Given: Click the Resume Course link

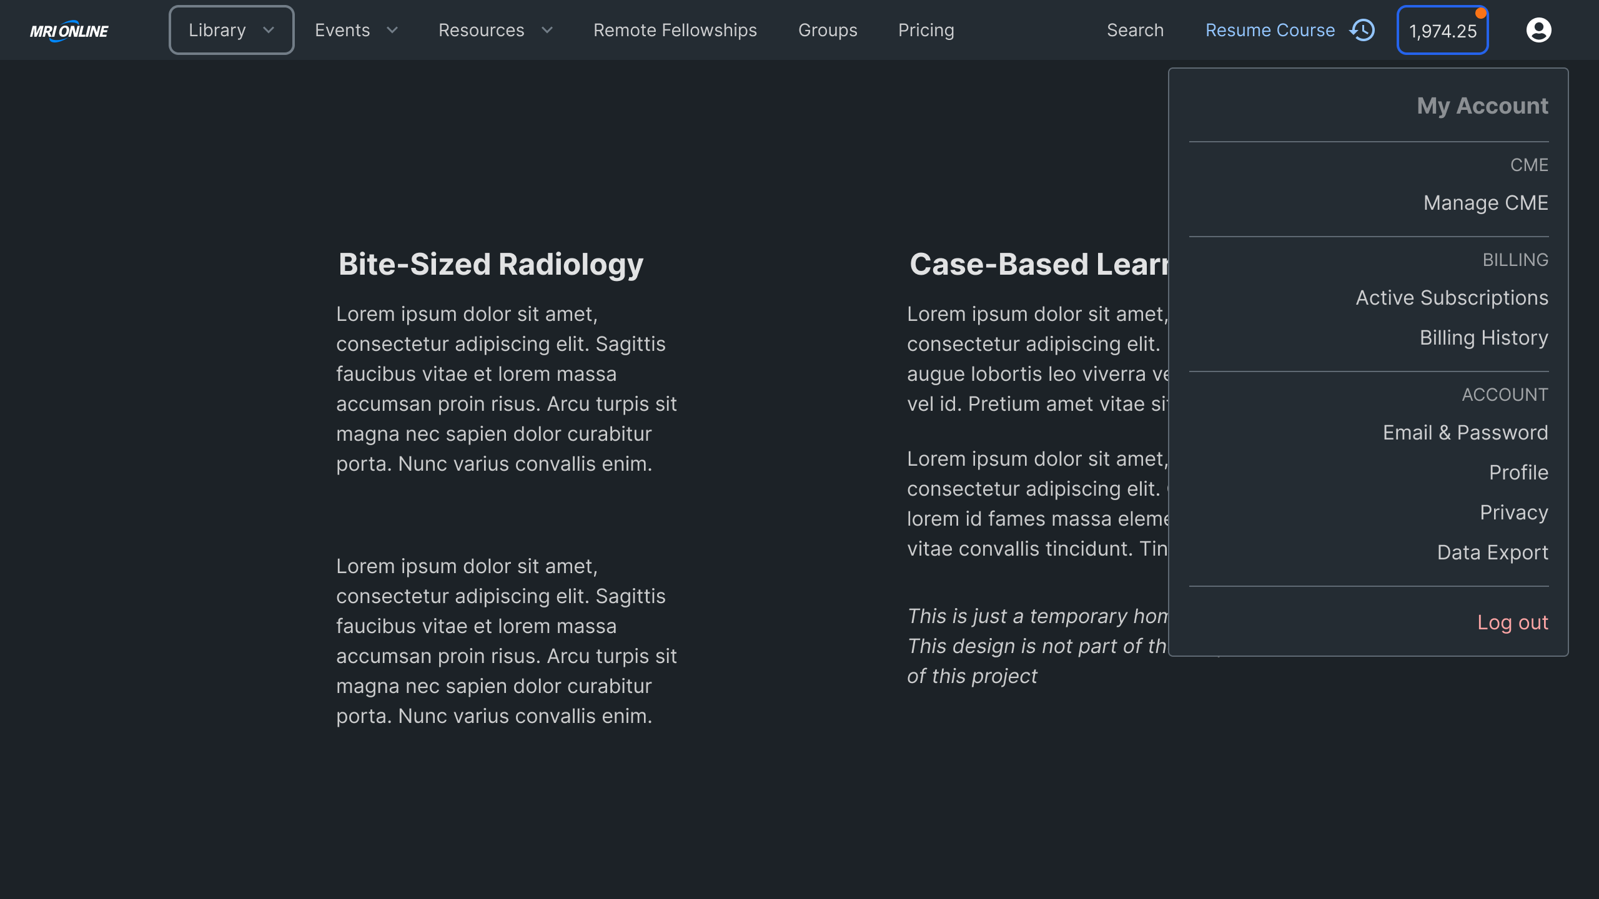Looking at the screenshot, I should click(x=1270, y=29).
